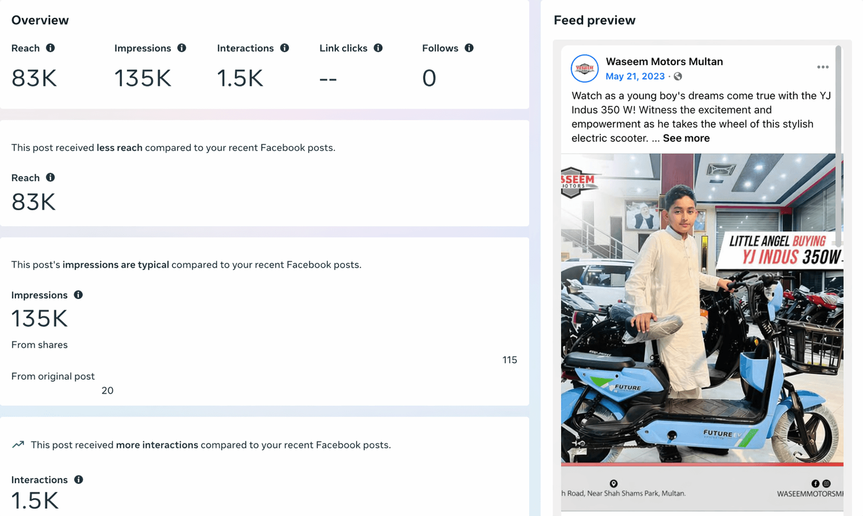The width and height of the screenshot is (863, 516).
Task: Click the 135K value above From shares
Action: 39,319
